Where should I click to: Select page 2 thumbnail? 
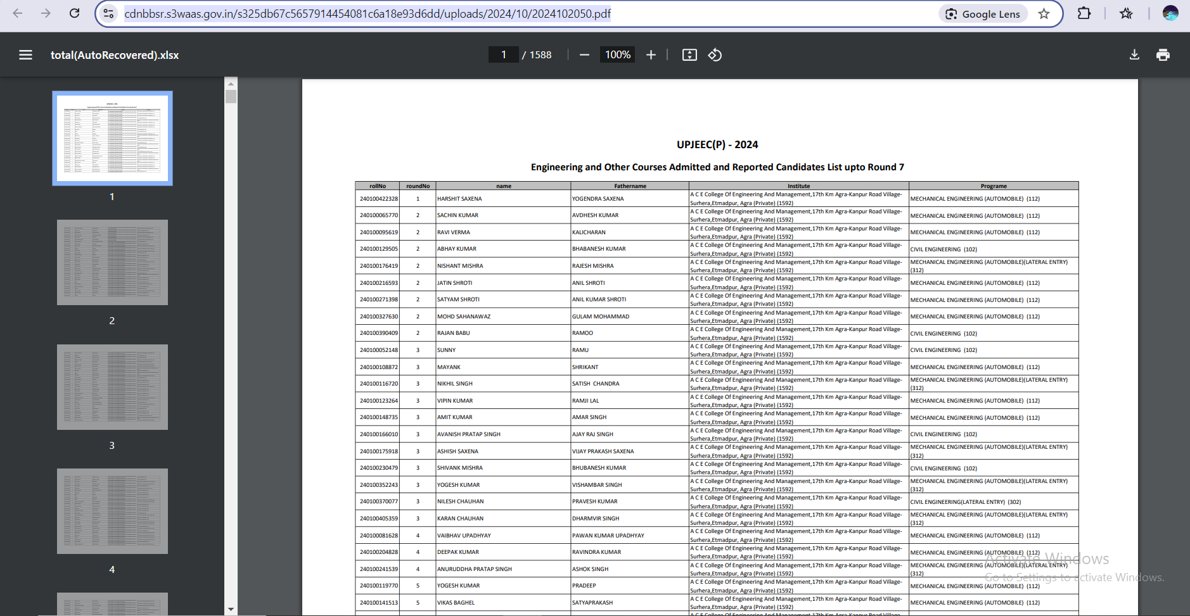click(x=112, y=263)
